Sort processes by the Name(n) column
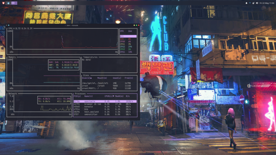The height and width of the screenshot is (155, 276). click(88, 96)
